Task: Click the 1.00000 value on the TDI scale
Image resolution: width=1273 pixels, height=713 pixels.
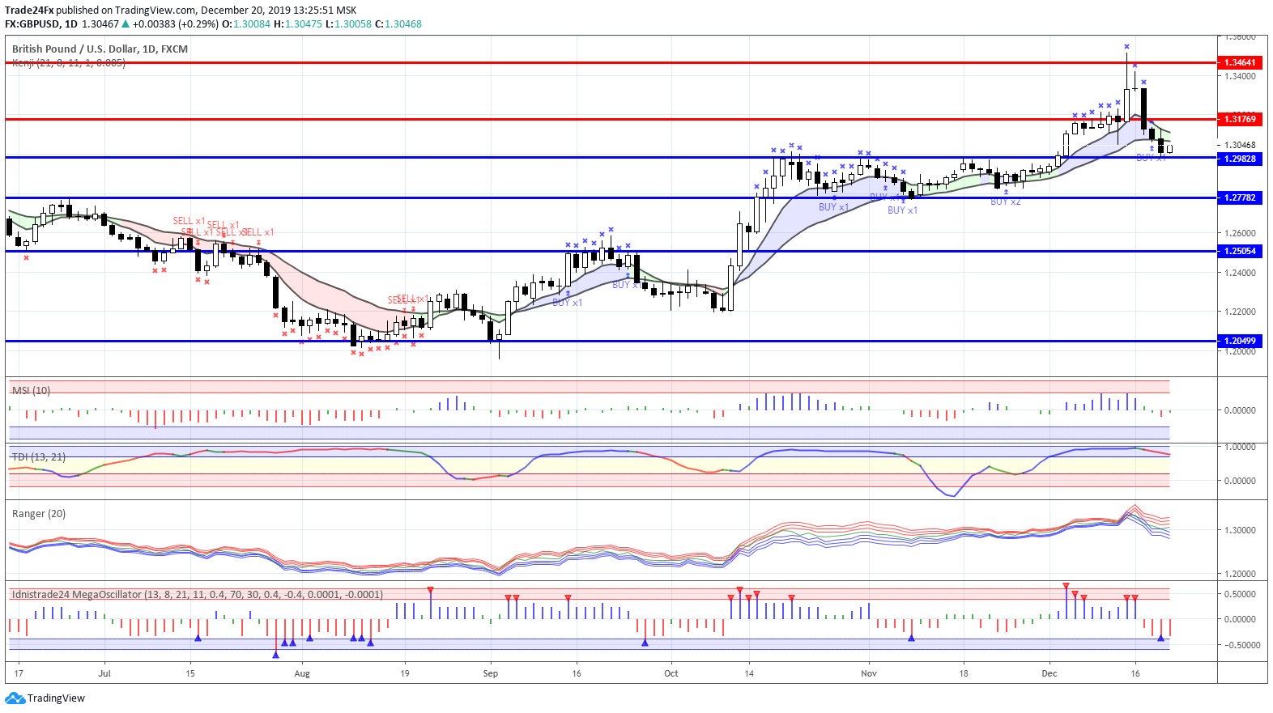Action: [x=1240, y=447]
